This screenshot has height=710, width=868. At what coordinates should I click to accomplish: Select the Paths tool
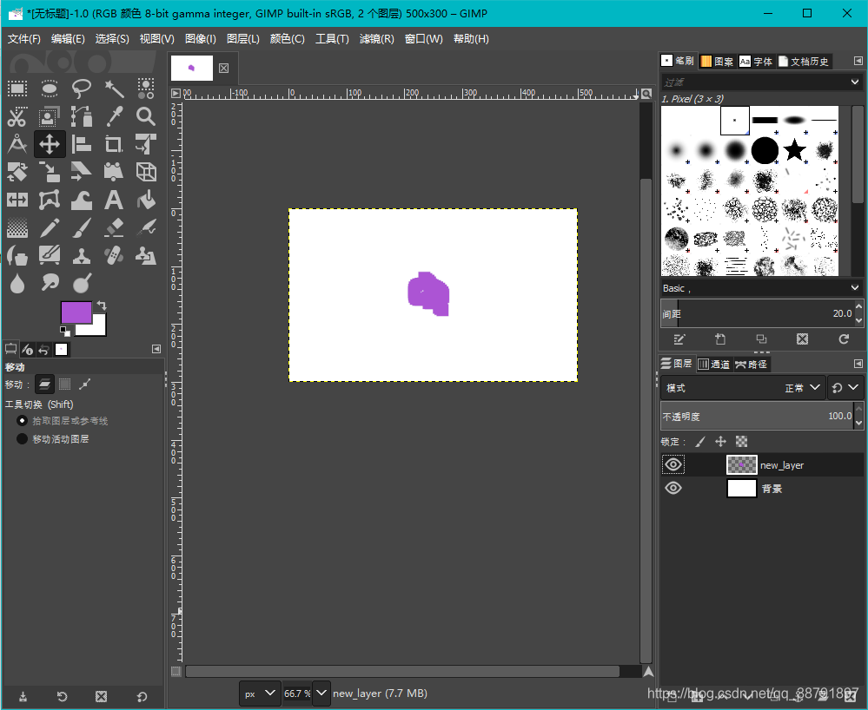(x=82, y=116)
